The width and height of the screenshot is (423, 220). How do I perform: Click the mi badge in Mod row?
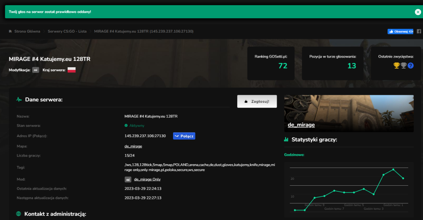pyautogui.click(x=128, y=179)
